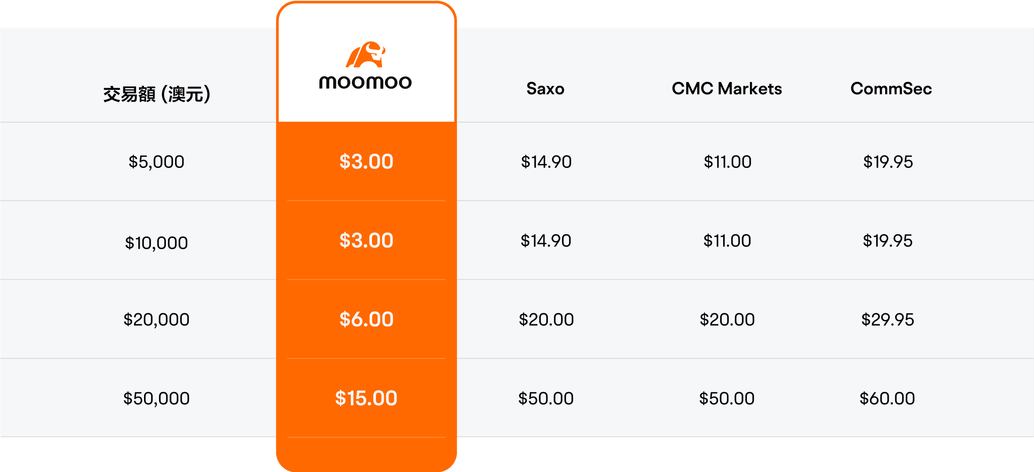Click CommSec's $29.95 fee value
The width and height of the screenshot is (1034, 472).
pyautogui.click(x=887, y=319)
